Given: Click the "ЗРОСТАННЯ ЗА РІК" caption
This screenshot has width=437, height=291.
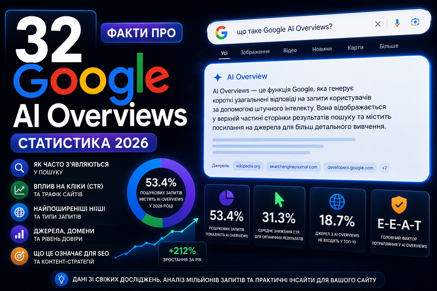Looking at the screenshot, I should (x=182, y=259).
